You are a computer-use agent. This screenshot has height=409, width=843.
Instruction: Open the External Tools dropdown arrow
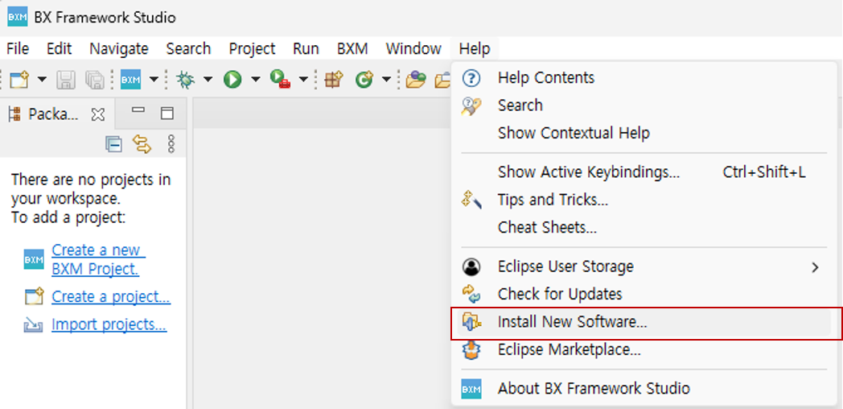(303, 80)
